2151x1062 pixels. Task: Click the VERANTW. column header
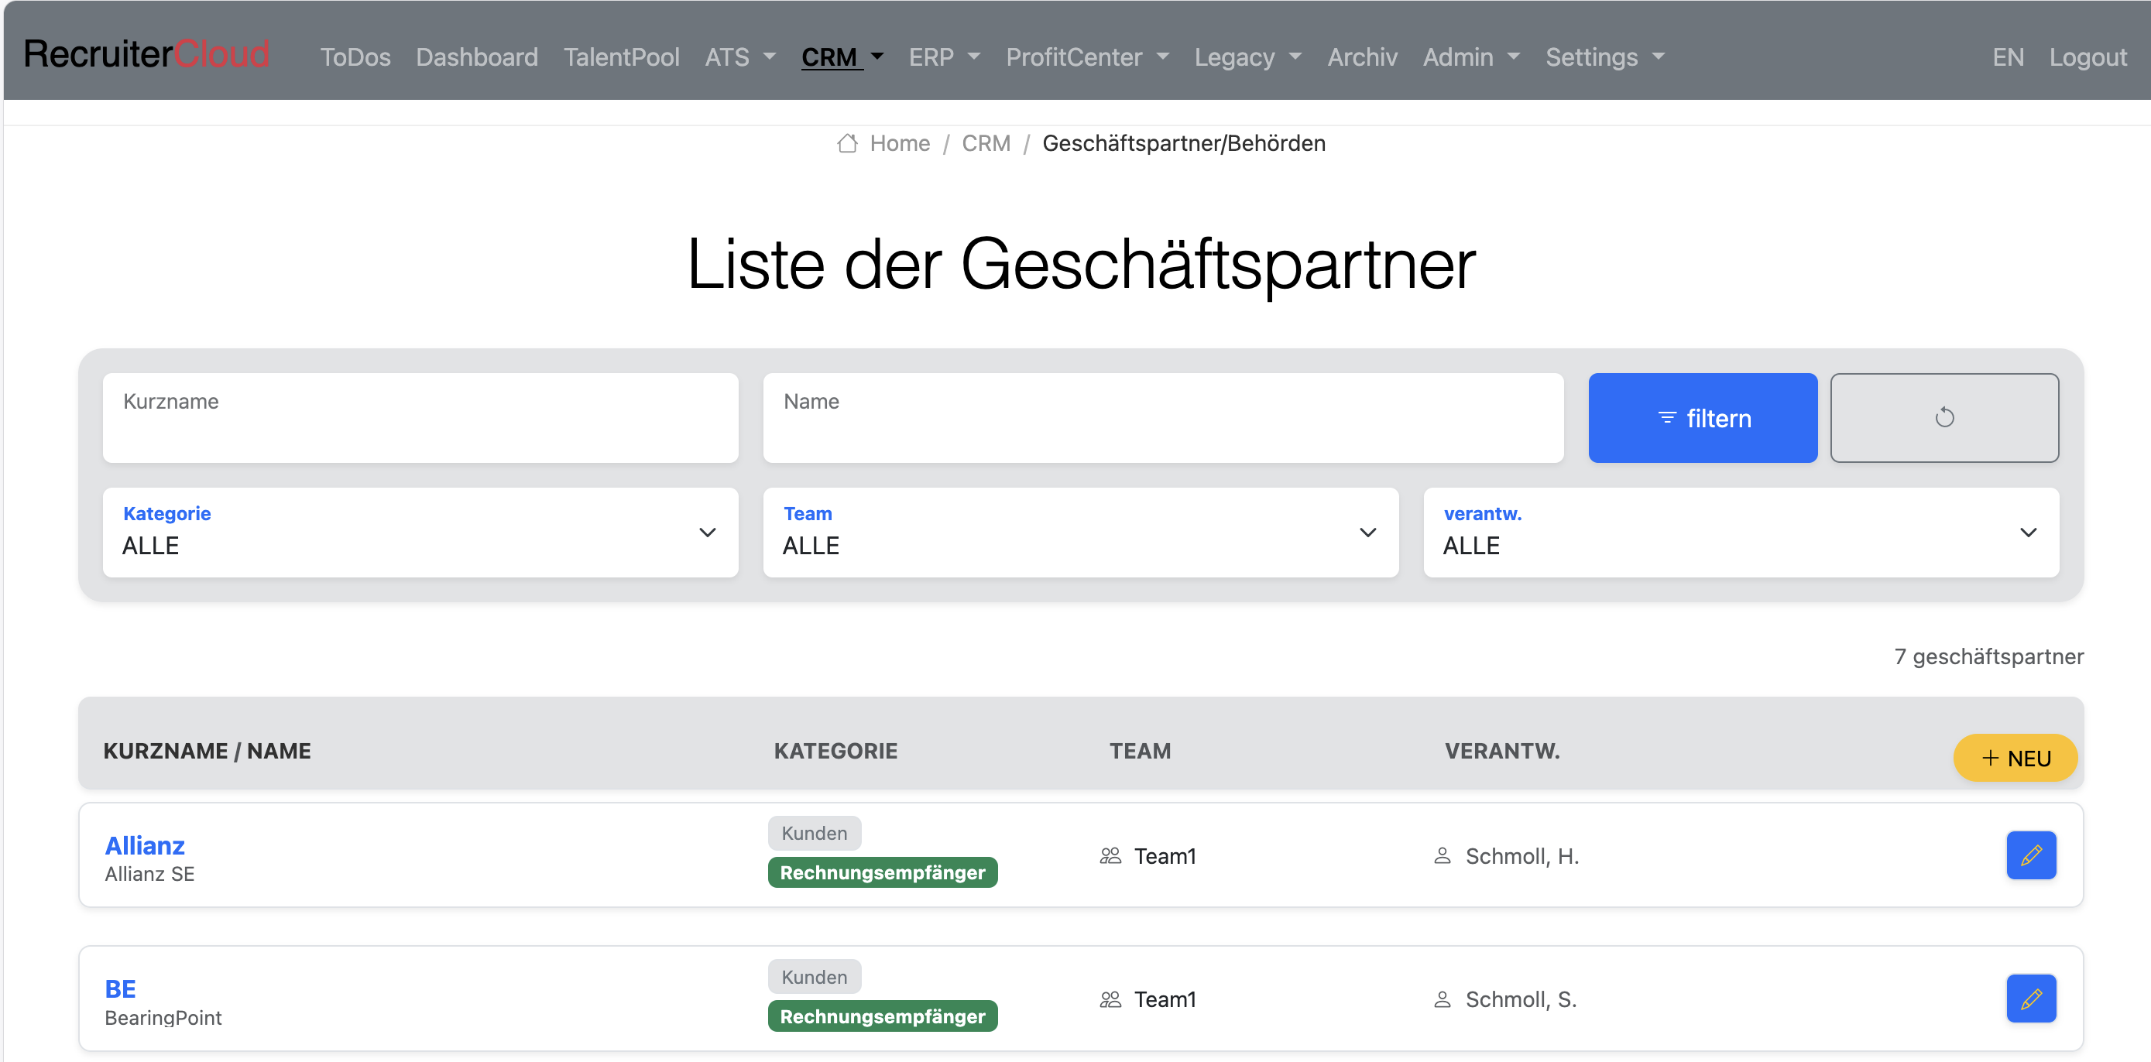click(1502, 751)
